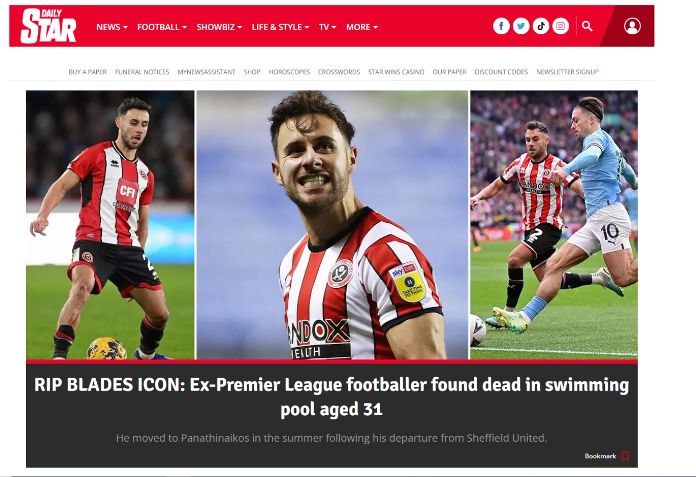Select Crosswords in secondary navigation
The image size is (696, 477).
point(339,72)
